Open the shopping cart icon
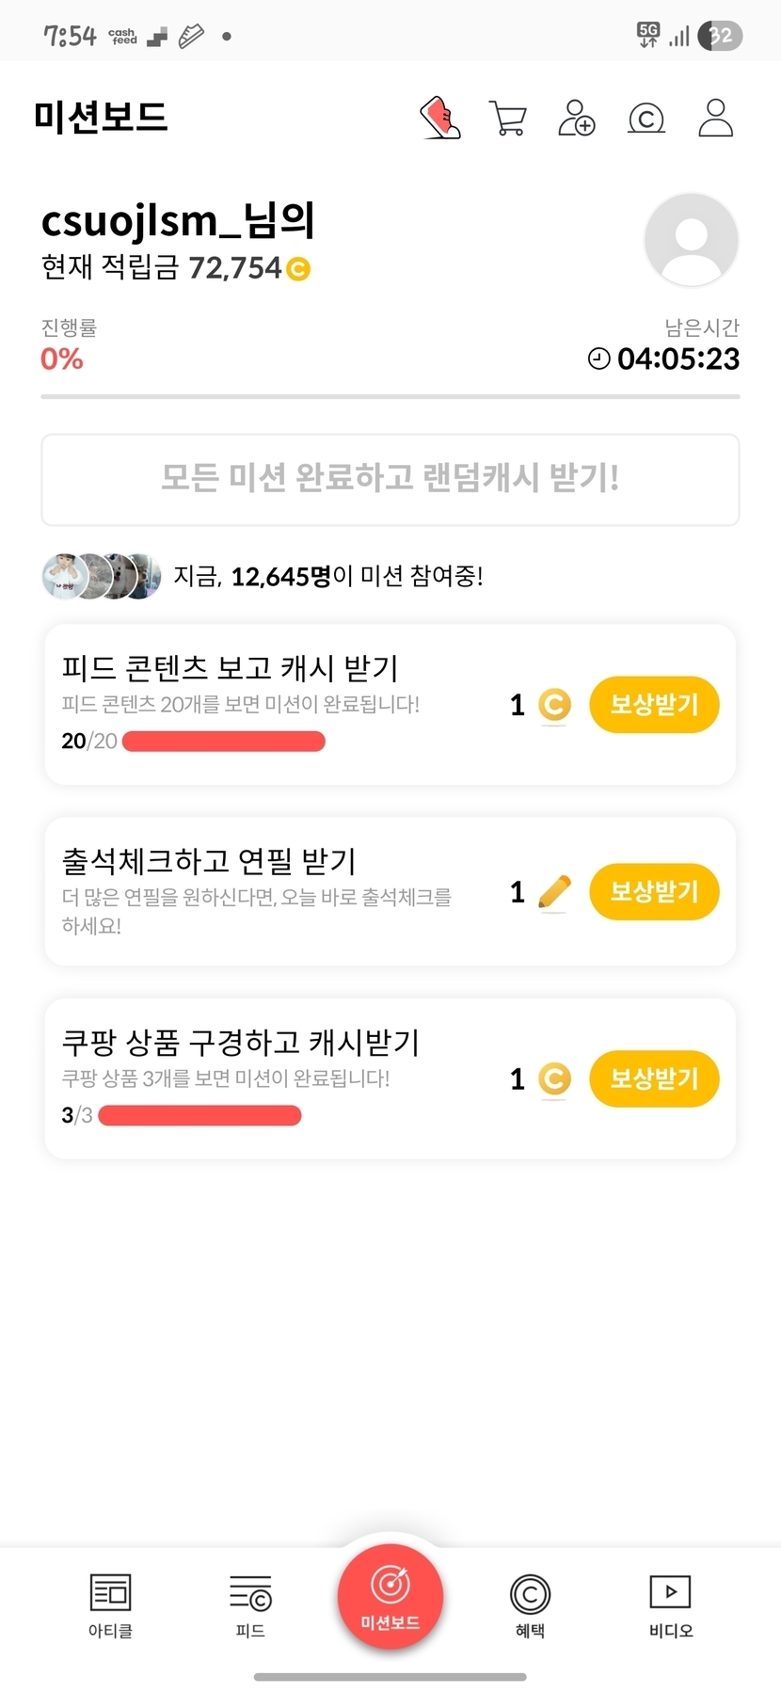The image size is (781, 1692). pos(508,119)
